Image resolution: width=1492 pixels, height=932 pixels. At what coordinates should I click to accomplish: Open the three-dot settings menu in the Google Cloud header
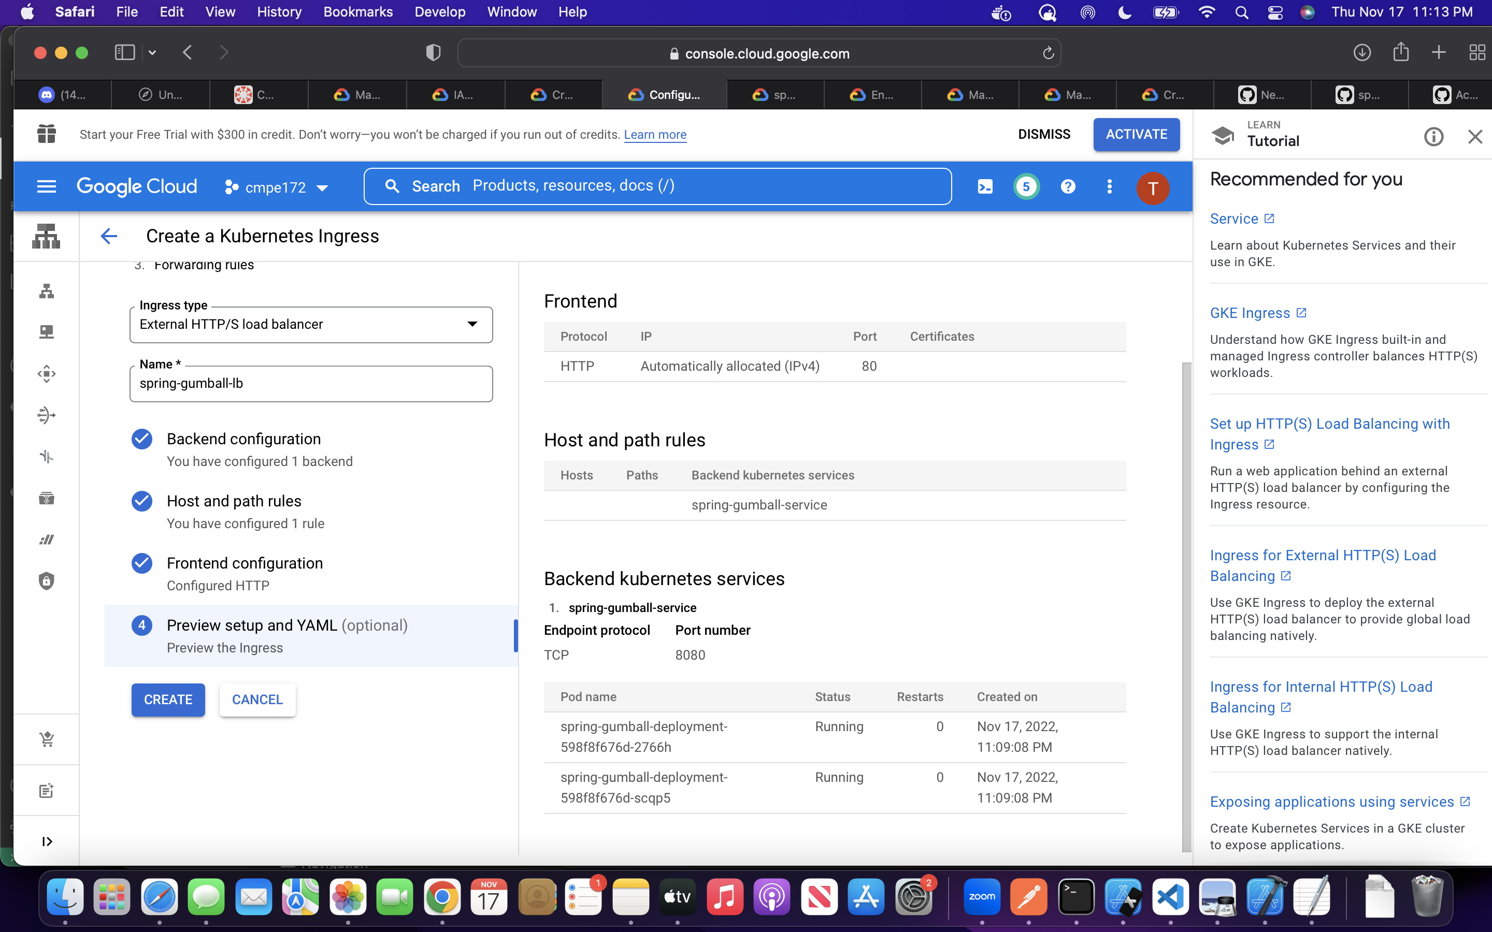(1109, 187)
